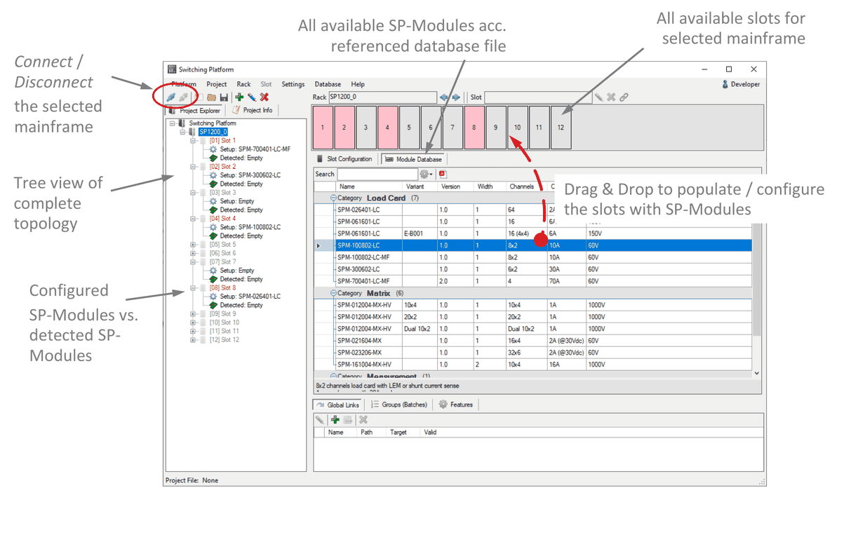The height and width of the screenshot is (537, 858).
Task: Add item with green plus toolbar icon
Action: (x=239, y=97)
